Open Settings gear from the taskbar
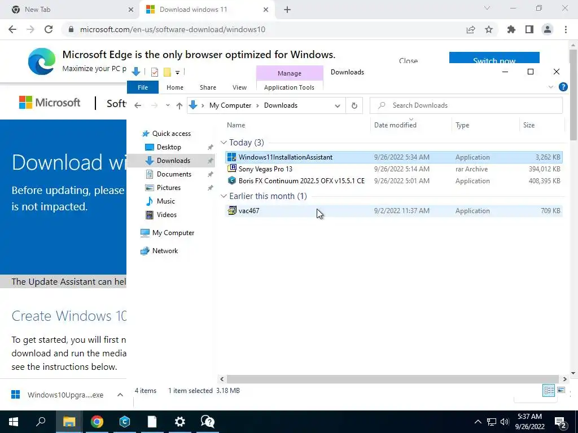This screenshot has width=578, height=433. [179, 422]
